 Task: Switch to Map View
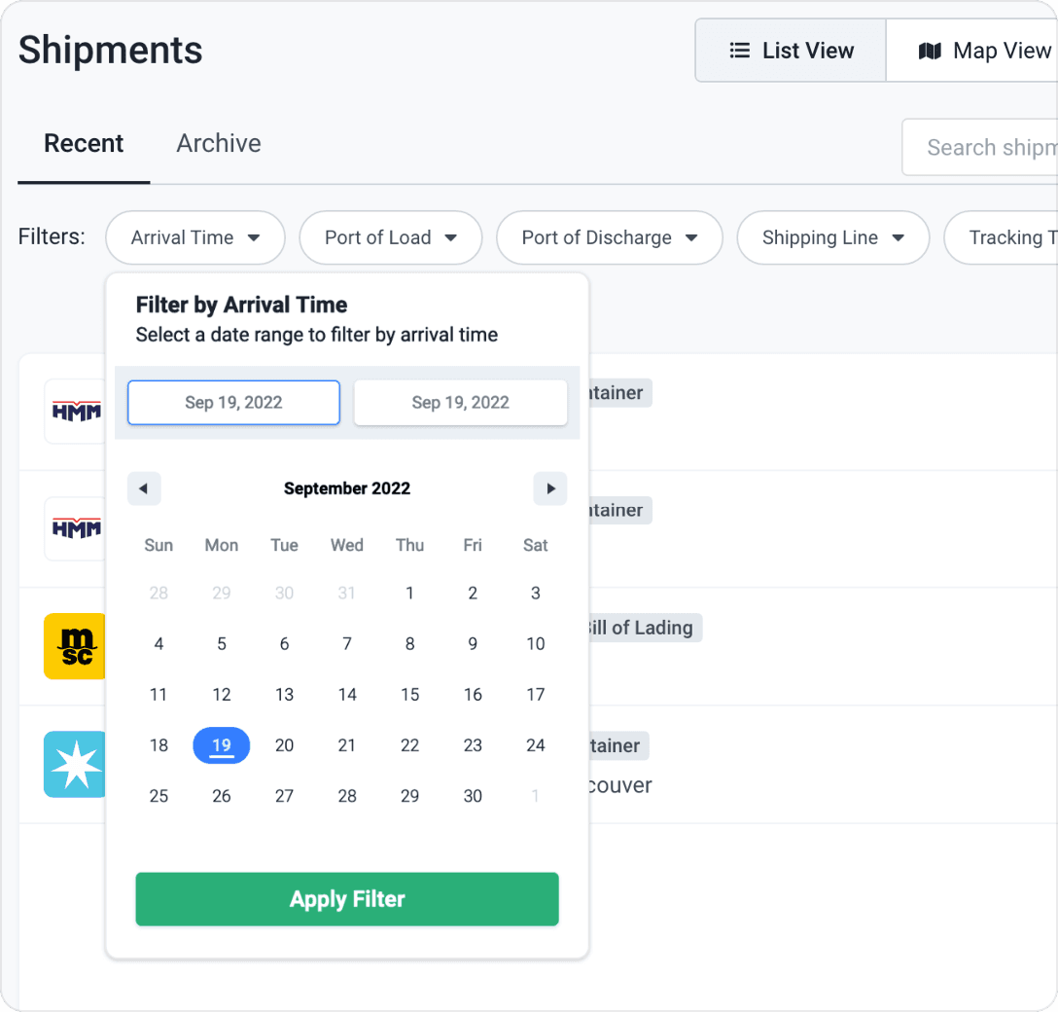983,51
